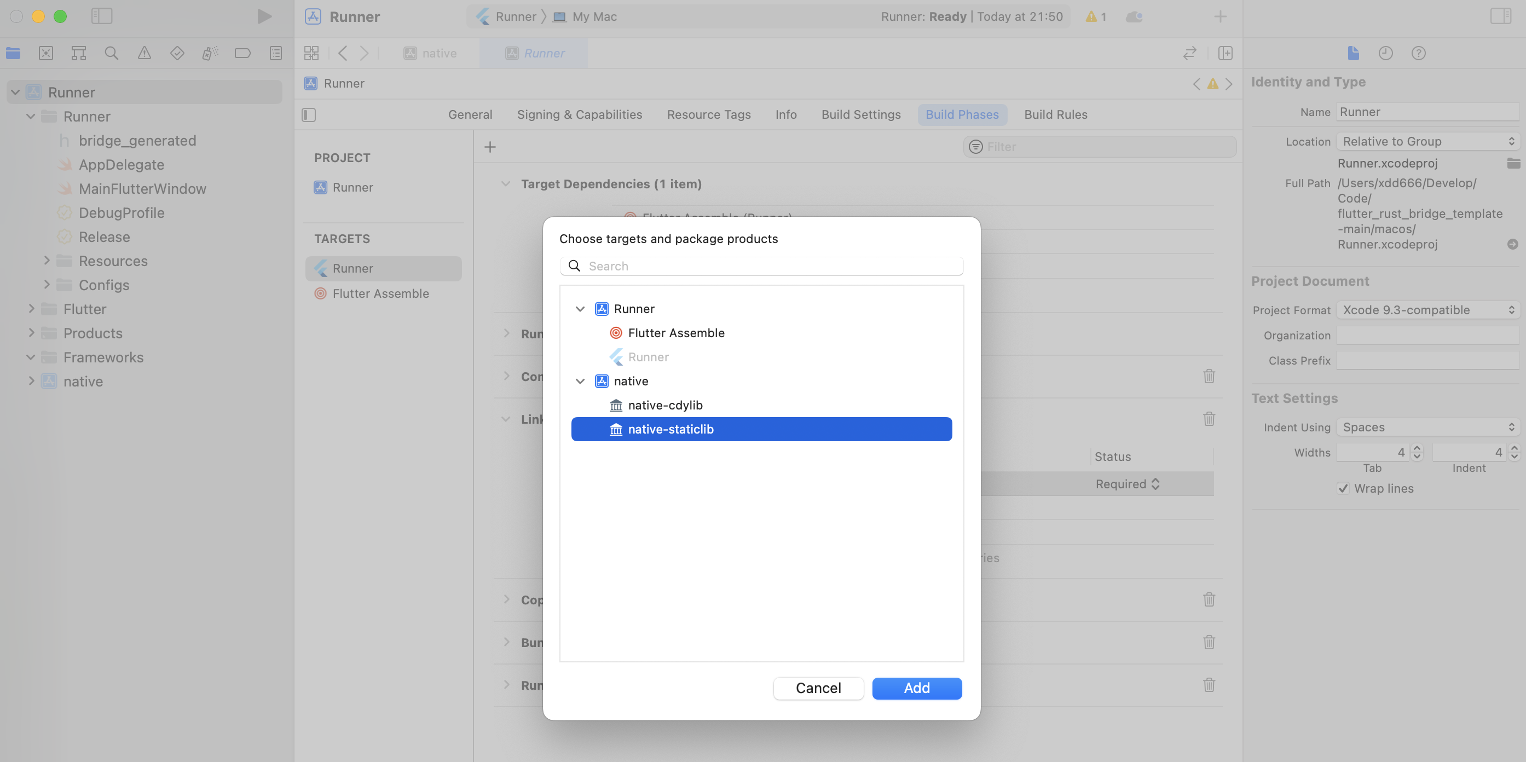Click Cancel to dismiss the dialog

pos(818,688)
